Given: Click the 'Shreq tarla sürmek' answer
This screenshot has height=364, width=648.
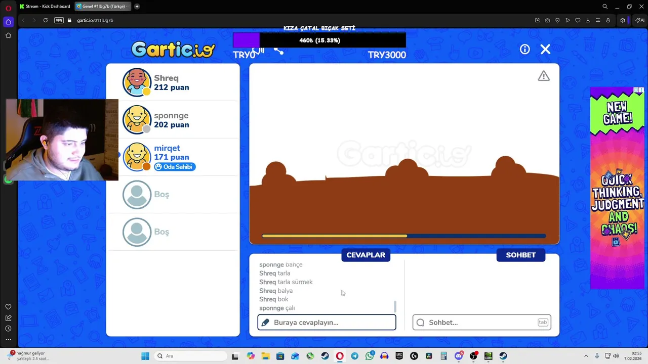Looking at the screenshot, I should tap(286, 282).
